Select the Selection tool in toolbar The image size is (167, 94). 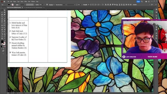(2, 10)
